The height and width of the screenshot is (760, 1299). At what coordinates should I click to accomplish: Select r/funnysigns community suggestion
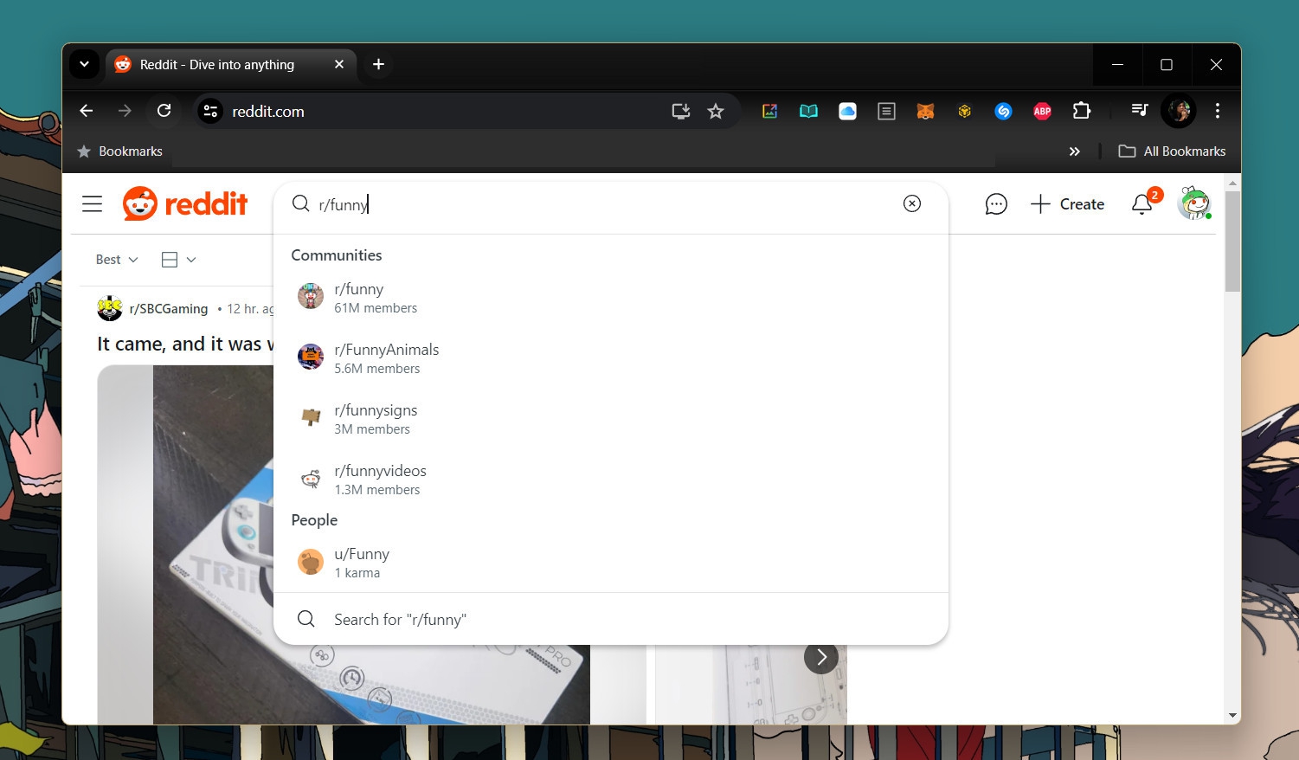[611, 419]
